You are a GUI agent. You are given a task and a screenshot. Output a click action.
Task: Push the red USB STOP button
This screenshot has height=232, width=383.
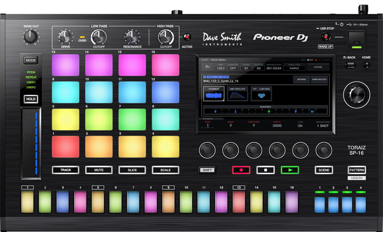point(325,37)
